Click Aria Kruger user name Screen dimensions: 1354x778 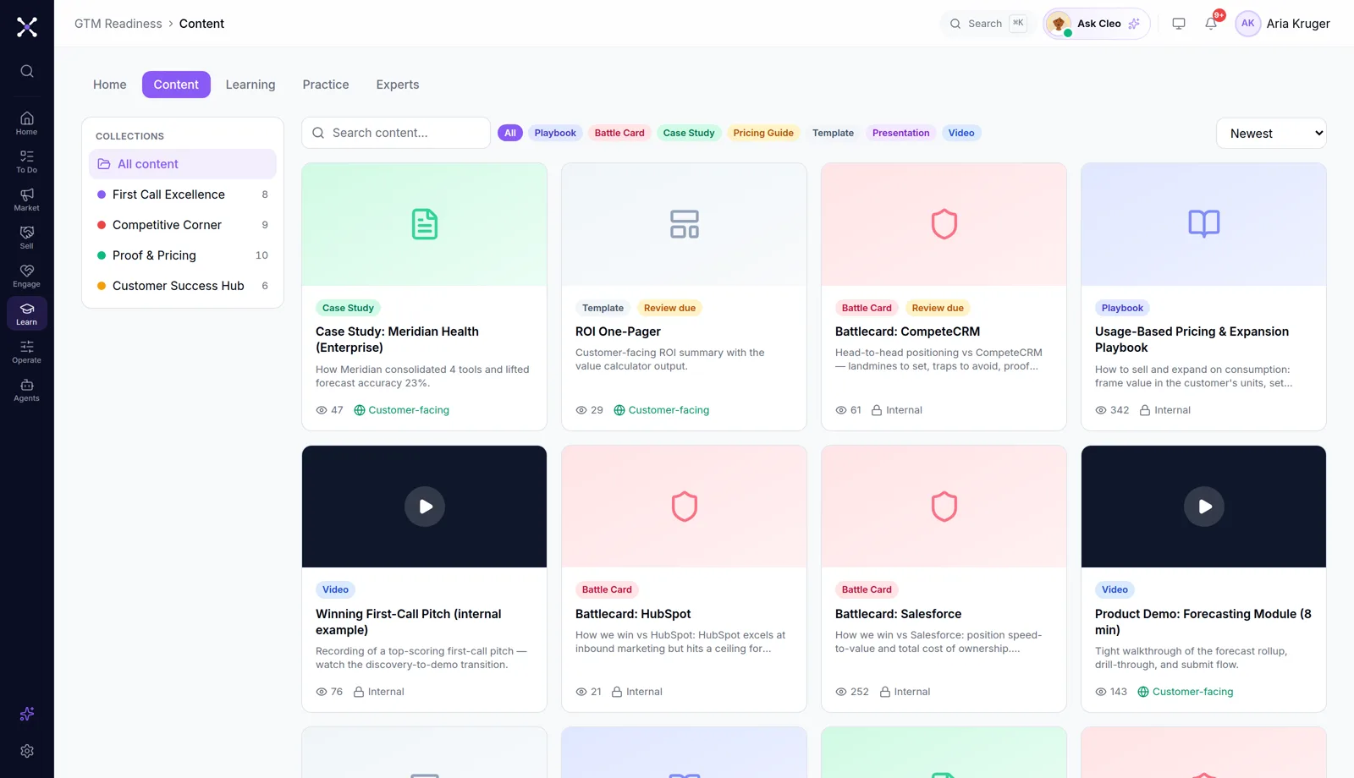click(1298, 24)
